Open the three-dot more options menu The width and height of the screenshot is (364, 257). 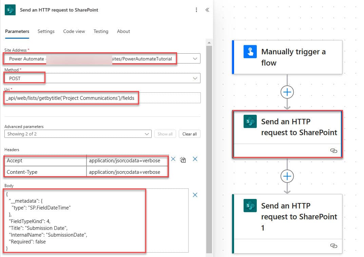click(196, 10)
